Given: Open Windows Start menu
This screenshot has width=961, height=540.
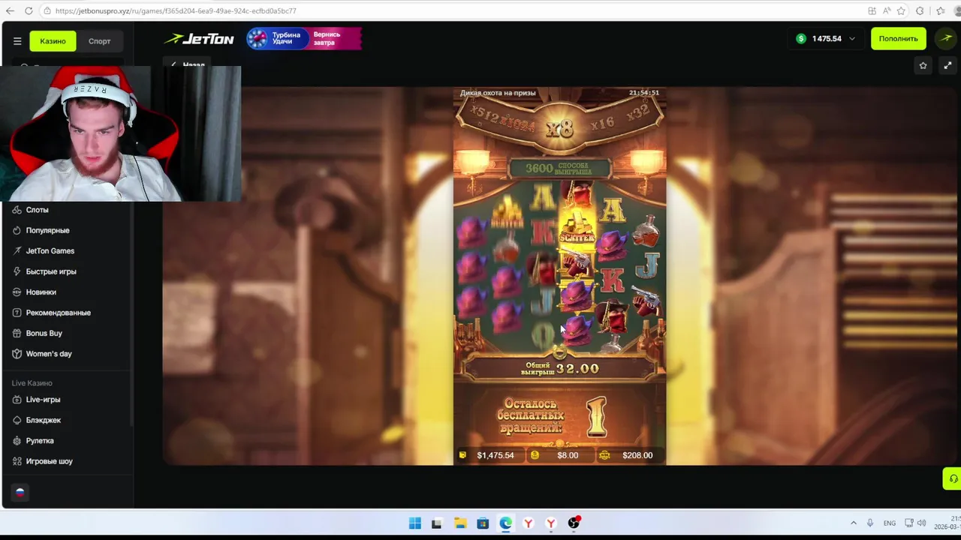Looking at the screenshot, I should pos(415,523).
